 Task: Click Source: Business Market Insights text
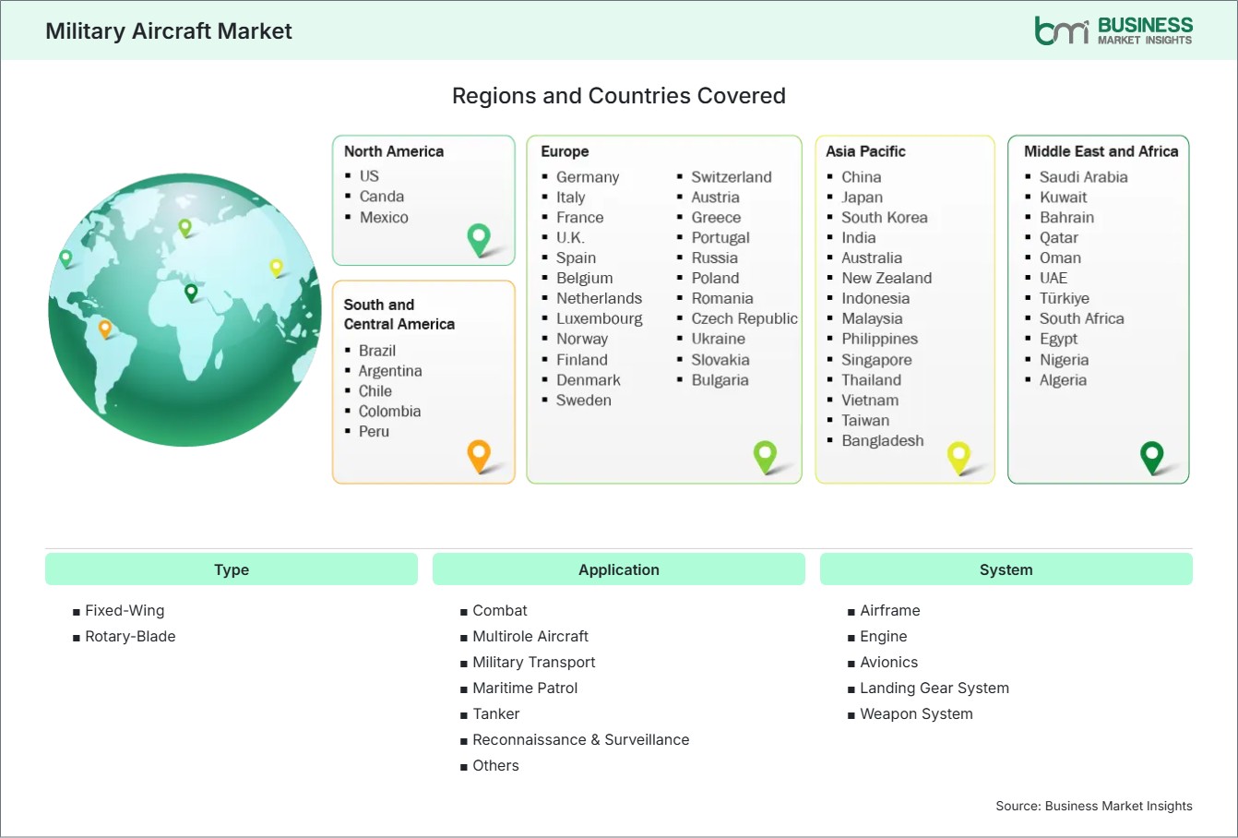1094,806
